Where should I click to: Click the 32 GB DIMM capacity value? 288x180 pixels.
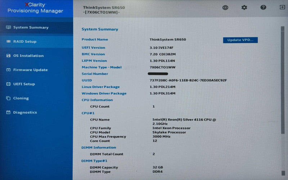coord(158,167)
